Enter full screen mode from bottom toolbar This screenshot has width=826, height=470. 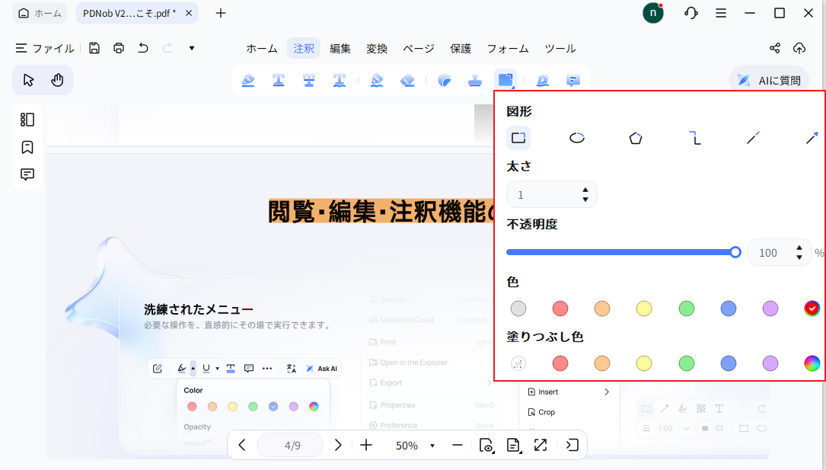[541, 445]
